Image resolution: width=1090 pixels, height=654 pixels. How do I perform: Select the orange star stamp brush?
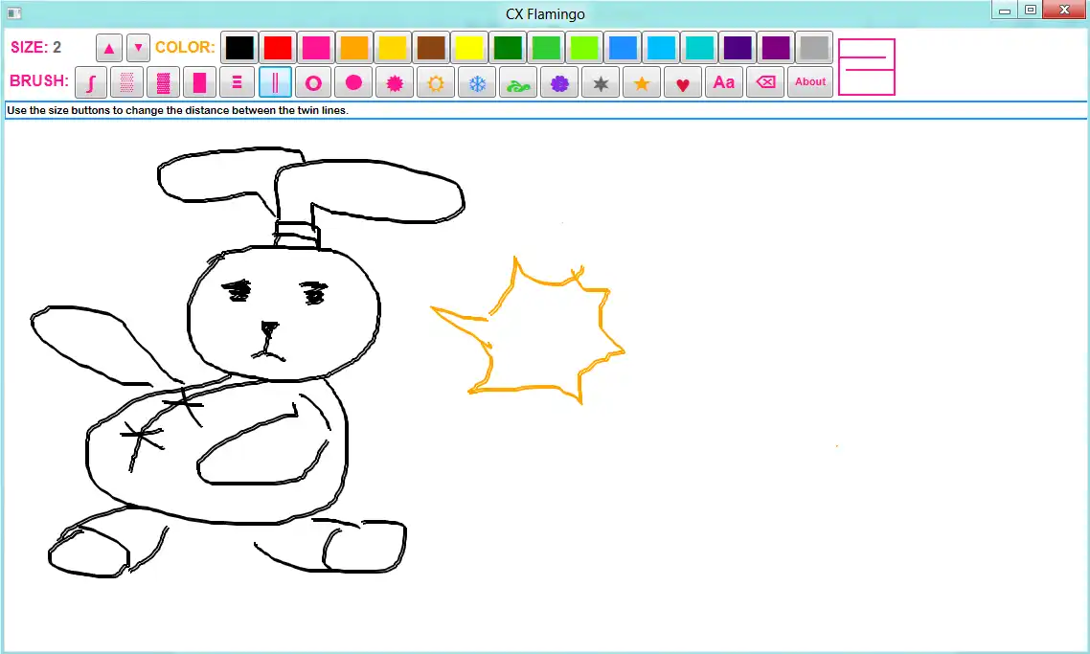641,82
